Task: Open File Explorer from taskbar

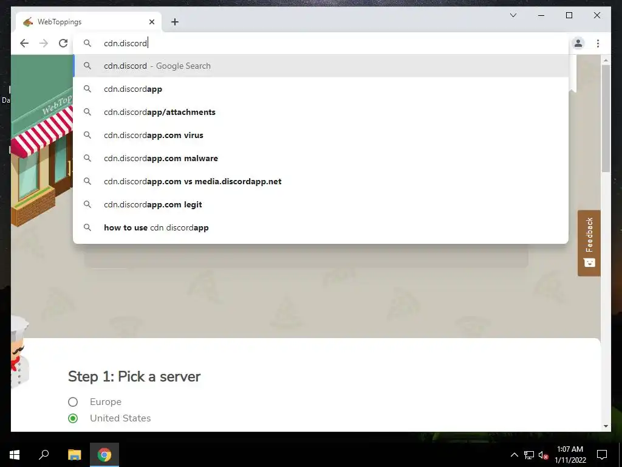Action: tap(74, 455)
